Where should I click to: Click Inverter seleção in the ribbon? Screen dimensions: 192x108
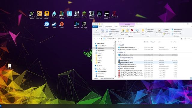(x=177, y=34)
